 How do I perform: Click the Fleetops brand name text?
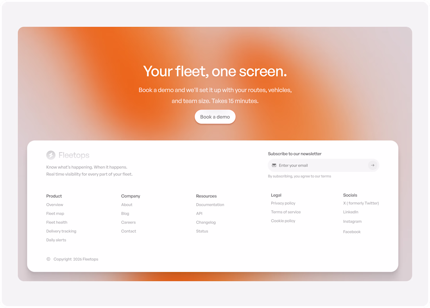tap(74, 155)
